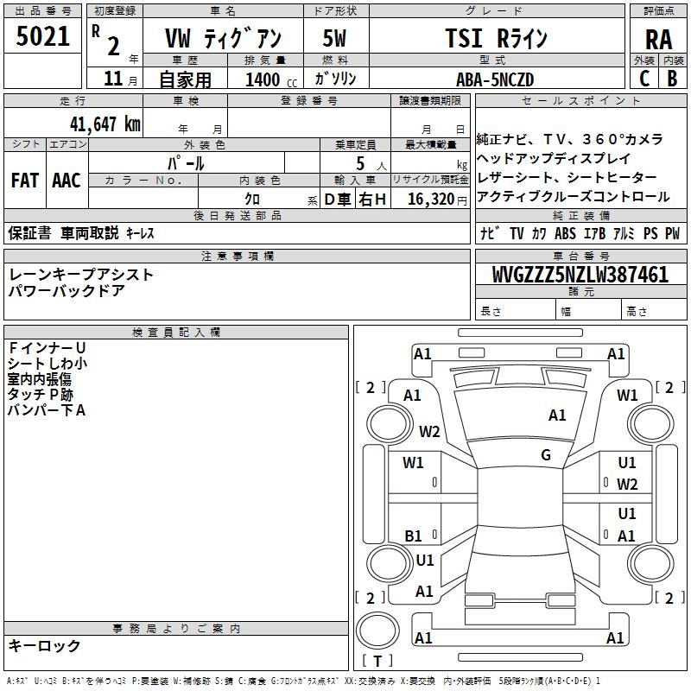Click 保証書 in later-shipped parts
Viewport: 691px width, 691px height.
29,232
